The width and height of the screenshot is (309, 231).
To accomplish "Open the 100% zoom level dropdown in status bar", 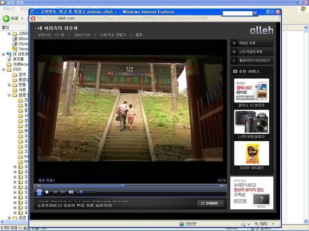I will click(273, 224).
